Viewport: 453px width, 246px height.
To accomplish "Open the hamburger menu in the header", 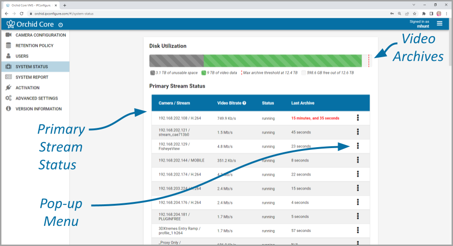I will click(x=439, y=24).
